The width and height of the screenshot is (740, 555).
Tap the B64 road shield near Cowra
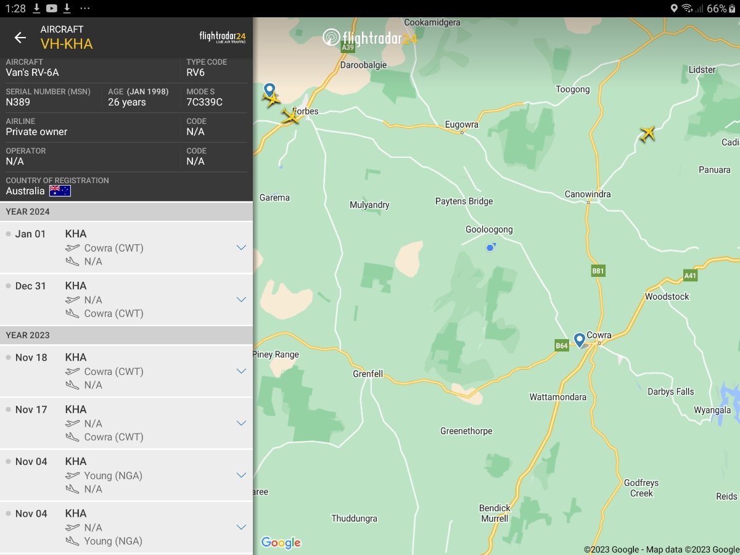[562, 346]
